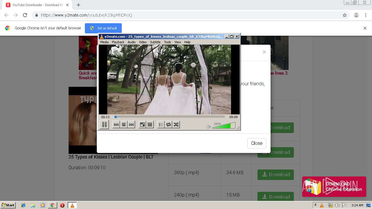Go forward in Chrome
Screen dimensions: 372x209
pos(16,15)
